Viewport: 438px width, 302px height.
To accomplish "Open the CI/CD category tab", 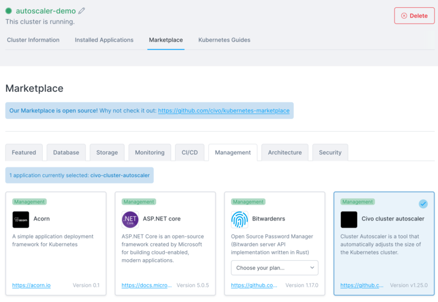I will click(189, 153).
